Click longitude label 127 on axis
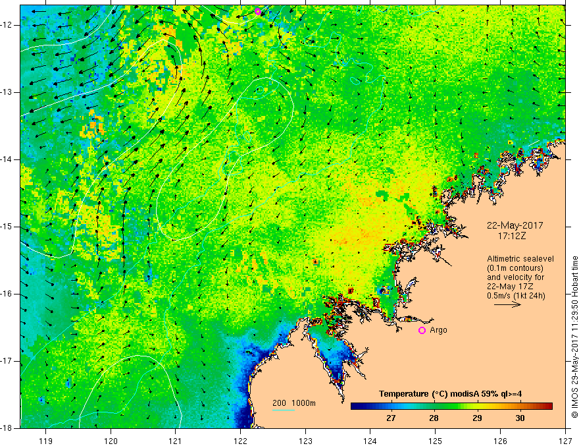Viewport: 579px width, 448px height. (x=565, y=441)
